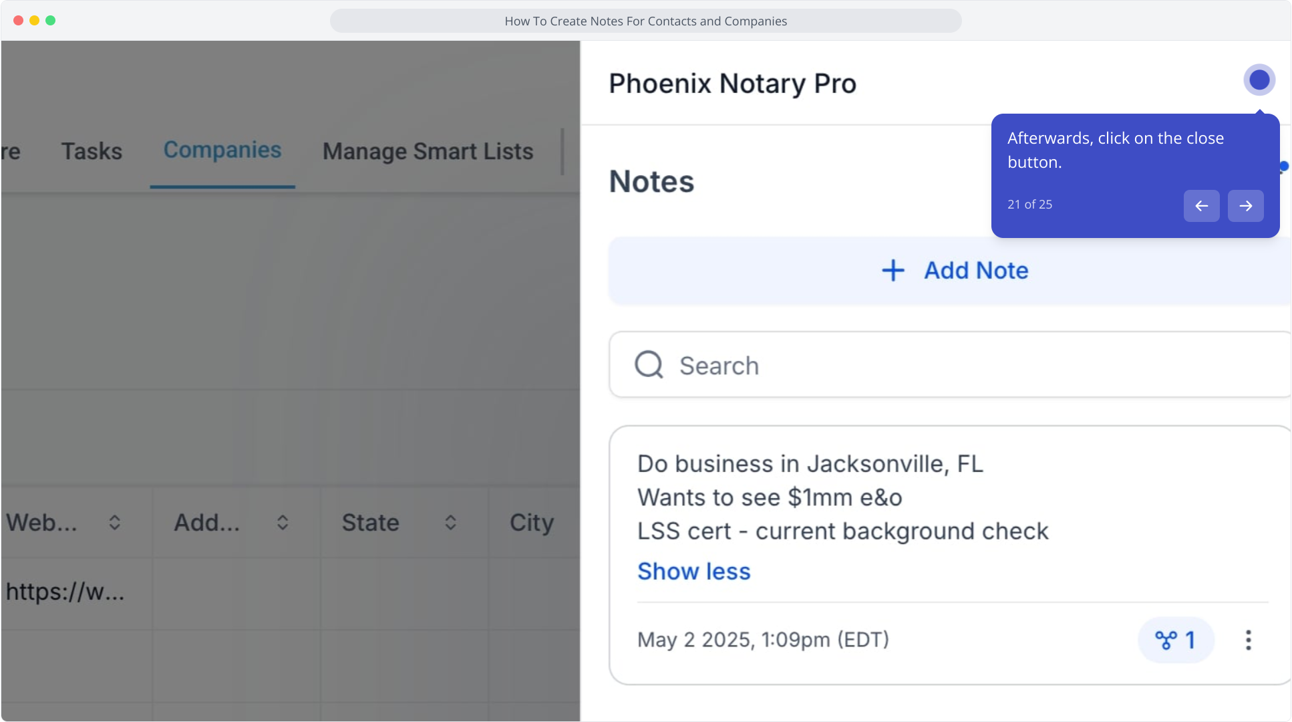The image size is (1292, 722).
Task: Open the note's three-dot options menu
Action: [x=1248, y=640]
